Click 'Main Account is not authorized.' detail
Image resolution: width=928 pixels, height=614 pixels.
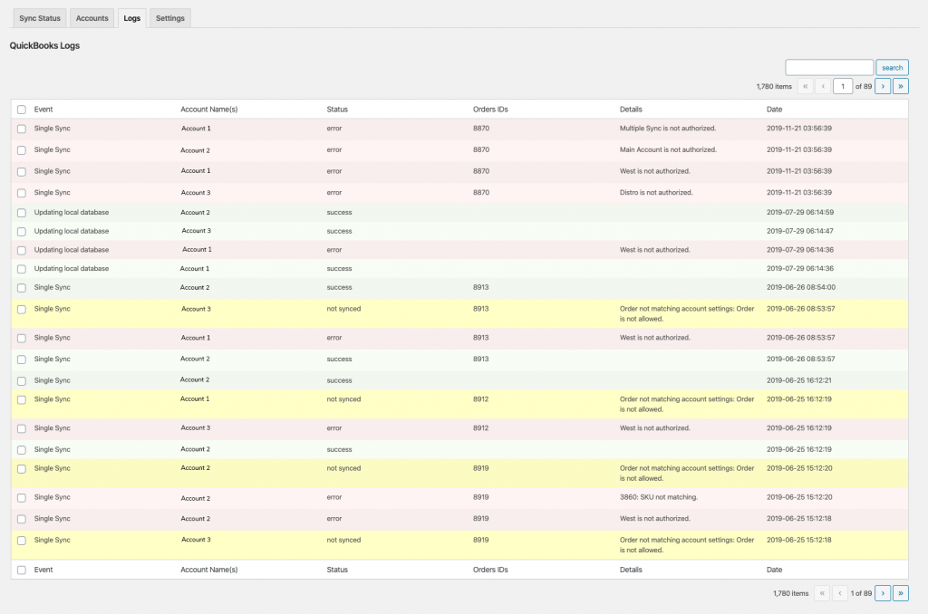(668, 149)
